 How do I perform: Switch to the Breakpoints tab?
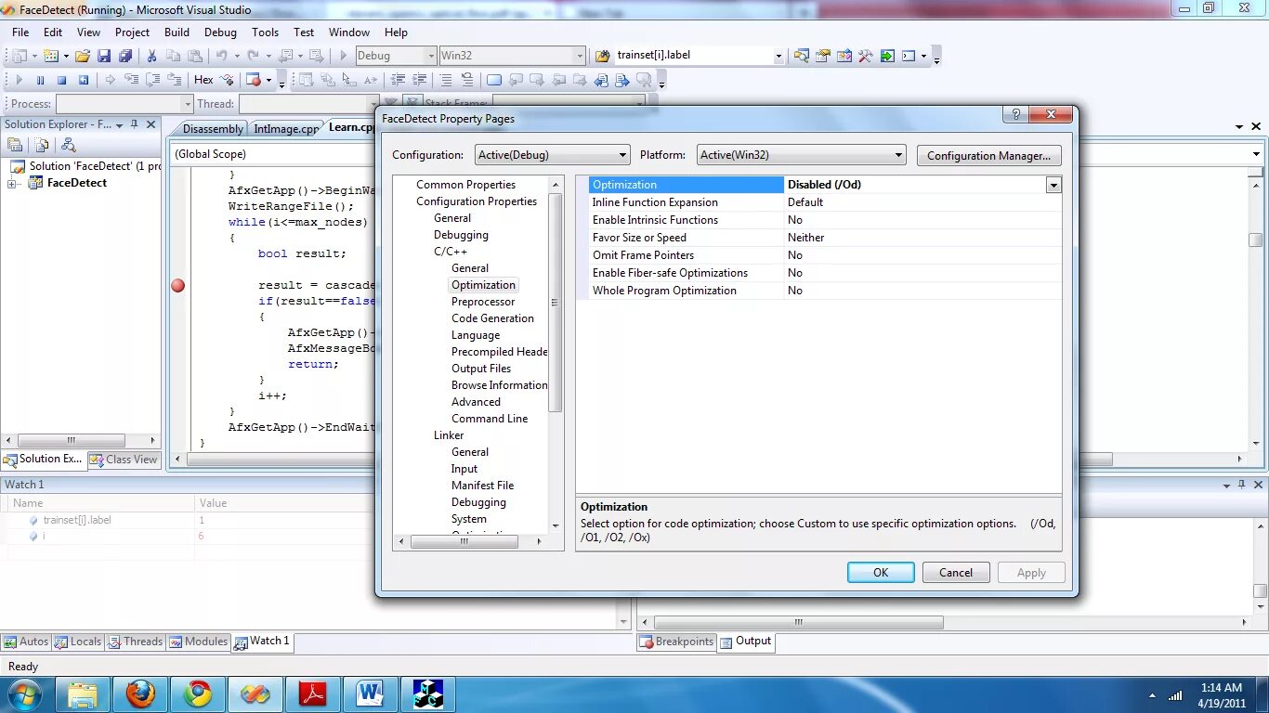[x=676, y=642]
